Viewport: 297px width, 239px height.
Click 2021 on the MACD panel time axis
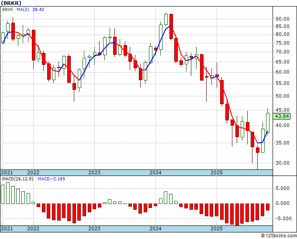tap(7, 228)
